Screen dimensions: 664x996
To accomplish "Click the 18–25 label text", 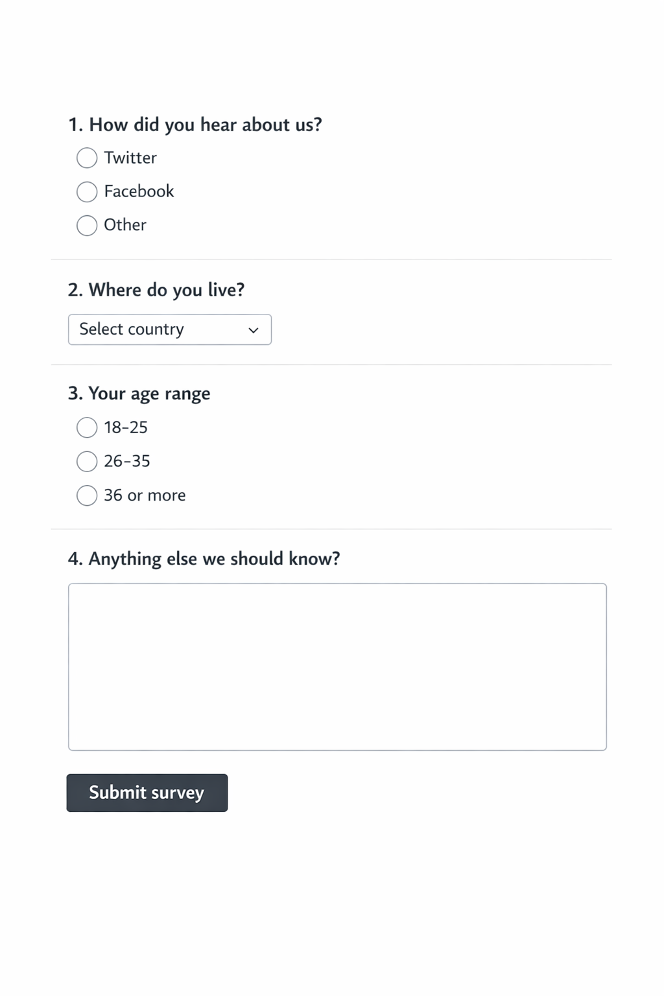I will coord(126,427).
